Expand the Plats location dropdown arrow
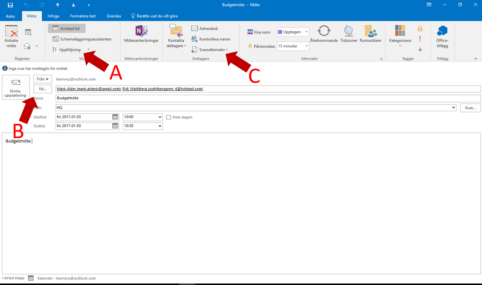This screenshot has height=285, width=482. [453, 108]
